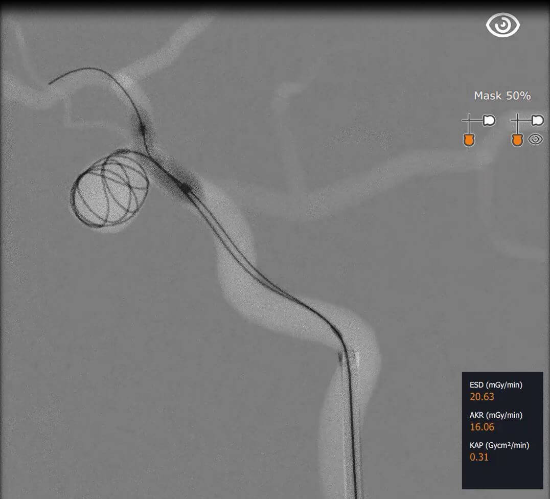Click the orange contrast bulb on left injector
Image resolution: width=550 pixels, height=499 pixels.
pos(470,140)
